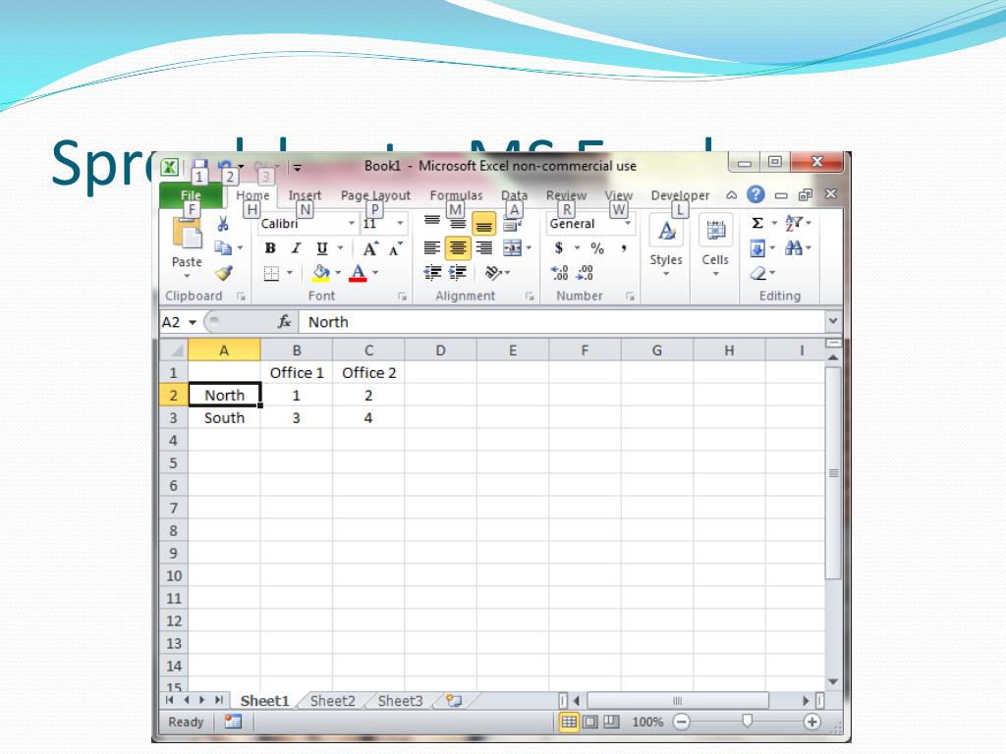This screenshot has height=754, width=1006.
Task: Toggle Underline formatting
Action: click(321, 248)
